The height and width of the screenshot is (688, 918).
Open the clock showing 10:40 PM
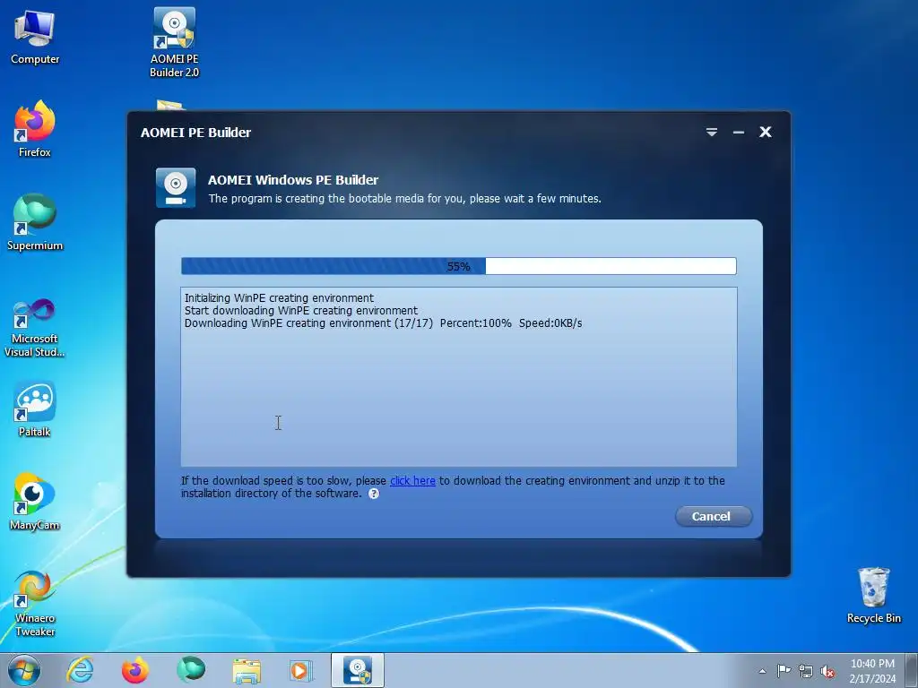[872, 671]
